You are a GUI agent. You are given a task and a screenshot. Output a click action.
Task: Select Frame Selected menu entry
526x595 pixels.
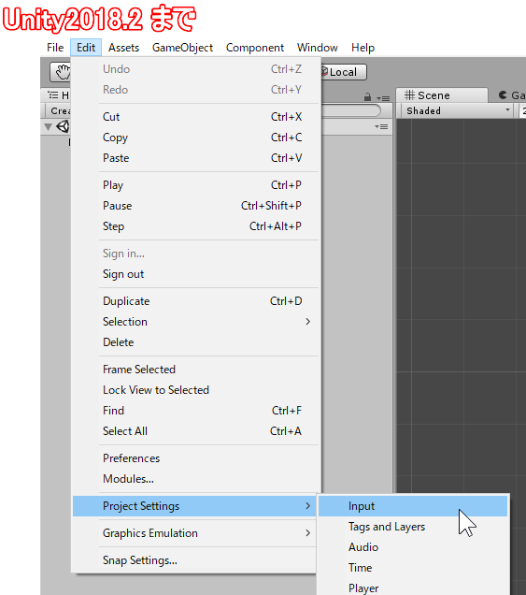click(196, 370)
